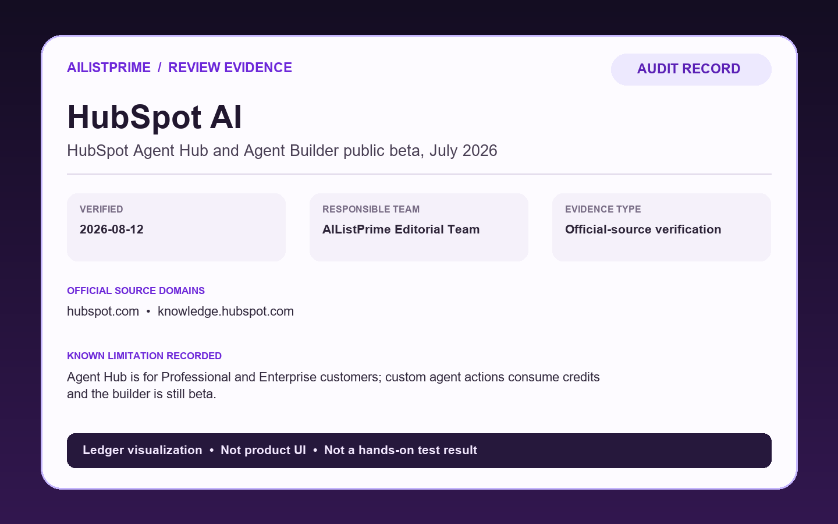Click KNOWN LIMITATION RECORDED heading
This screenshot has height=524, width=838.
tap(144, 356)
